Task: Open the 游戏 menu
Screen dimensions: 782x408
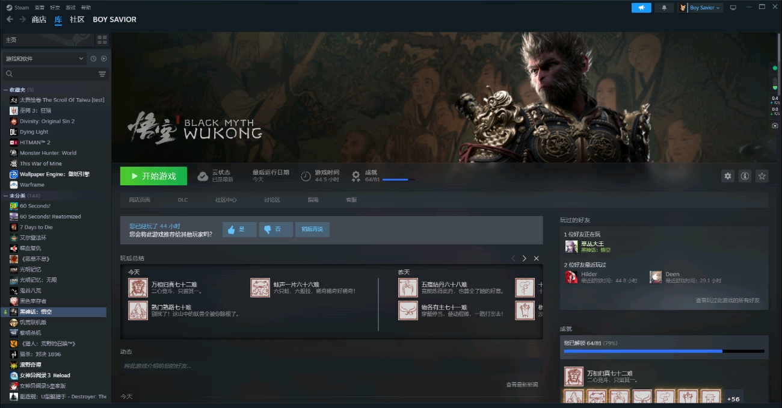Action: tap(70, 8)
